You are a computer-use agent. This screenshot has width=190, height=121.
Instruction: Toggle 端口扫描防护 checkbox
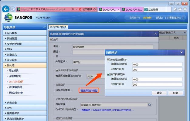(108, 74)
